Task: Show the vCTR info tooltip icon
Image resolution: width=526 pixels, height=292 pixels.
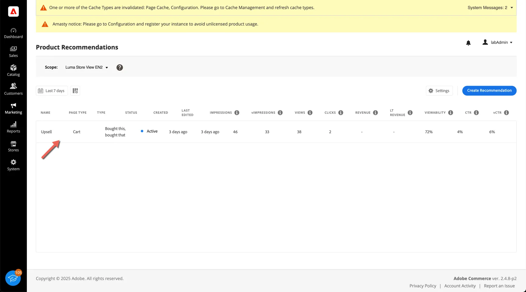Action: click(x=506, y=113)
